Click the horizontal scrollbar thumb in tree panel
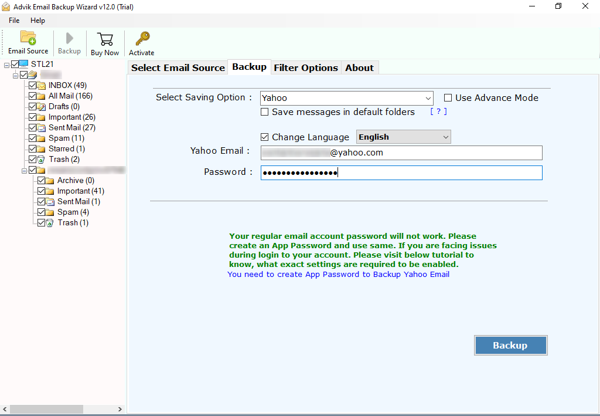Viewport: 600px width, 416px height. click(x=46, y=409)
